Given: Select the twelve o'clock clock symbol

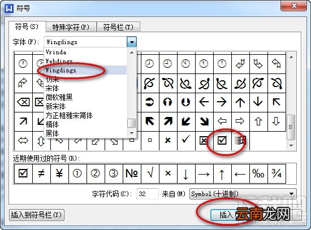Looking at the screenshot, I should [222, 64].
